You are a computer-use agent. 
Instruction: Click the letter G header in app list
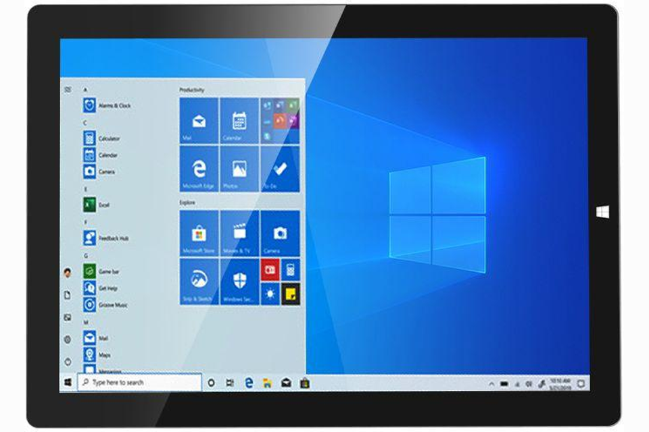pos(86,256)
